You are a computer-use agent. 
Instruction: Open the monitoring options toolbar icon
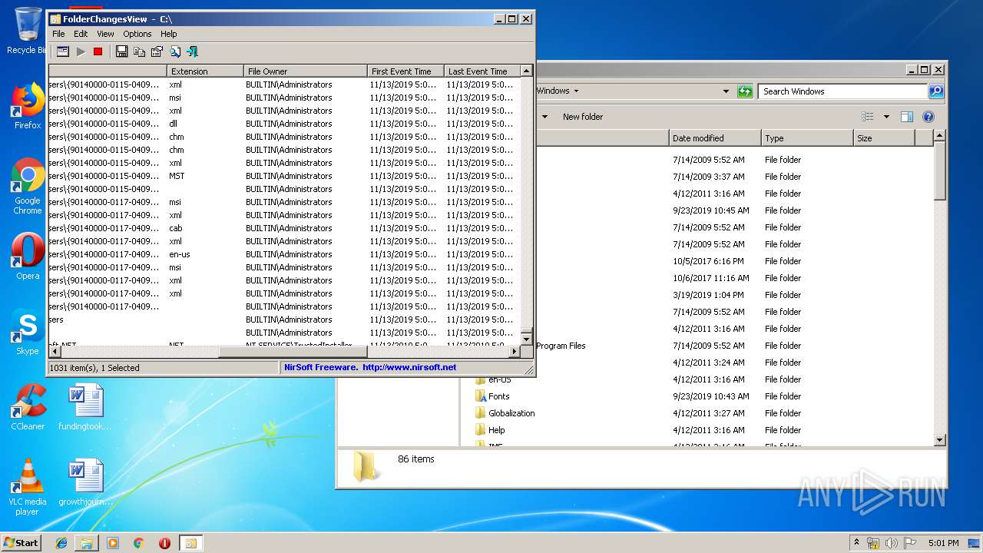[63, 51]
